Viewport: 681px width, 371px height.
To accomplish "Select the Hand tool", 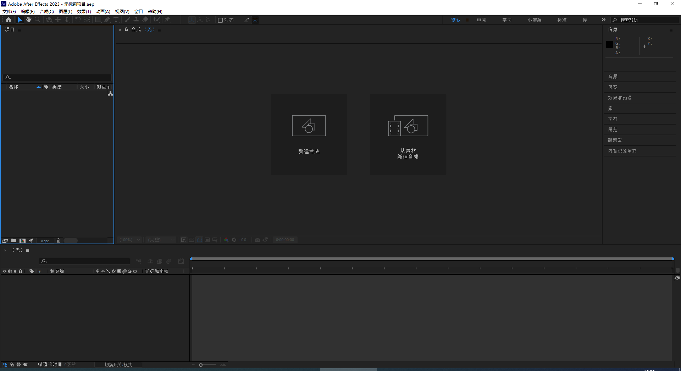I will pos(29,20).
